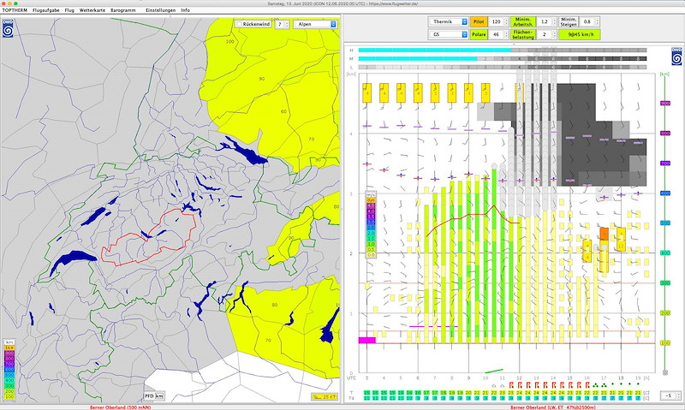685x410 pixels.
Task: Click the green Polare button
Action: tap(479, 34)
